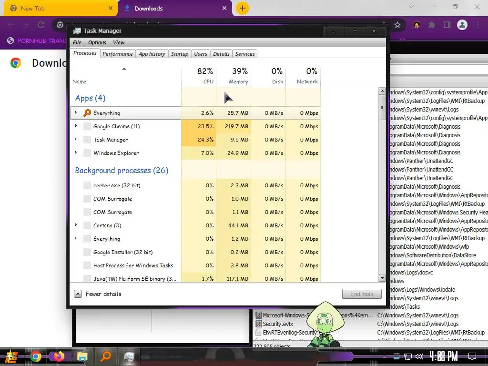Sort processes by CPU column
Image resolution: width=488 pixels, height=366 pixels.
[x=199, y=76]
